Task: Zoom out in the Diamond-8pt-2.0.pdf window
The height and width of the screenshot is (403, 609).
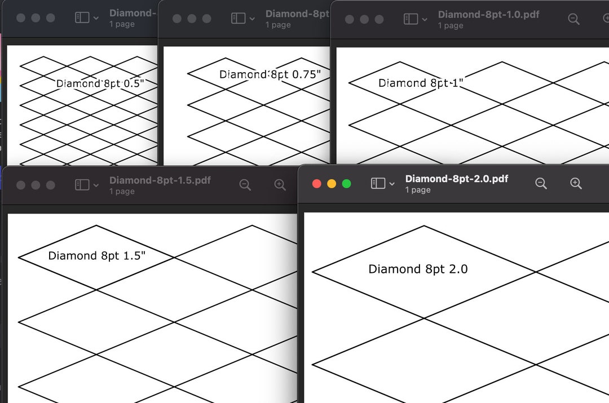Action: tap(541, 183)
